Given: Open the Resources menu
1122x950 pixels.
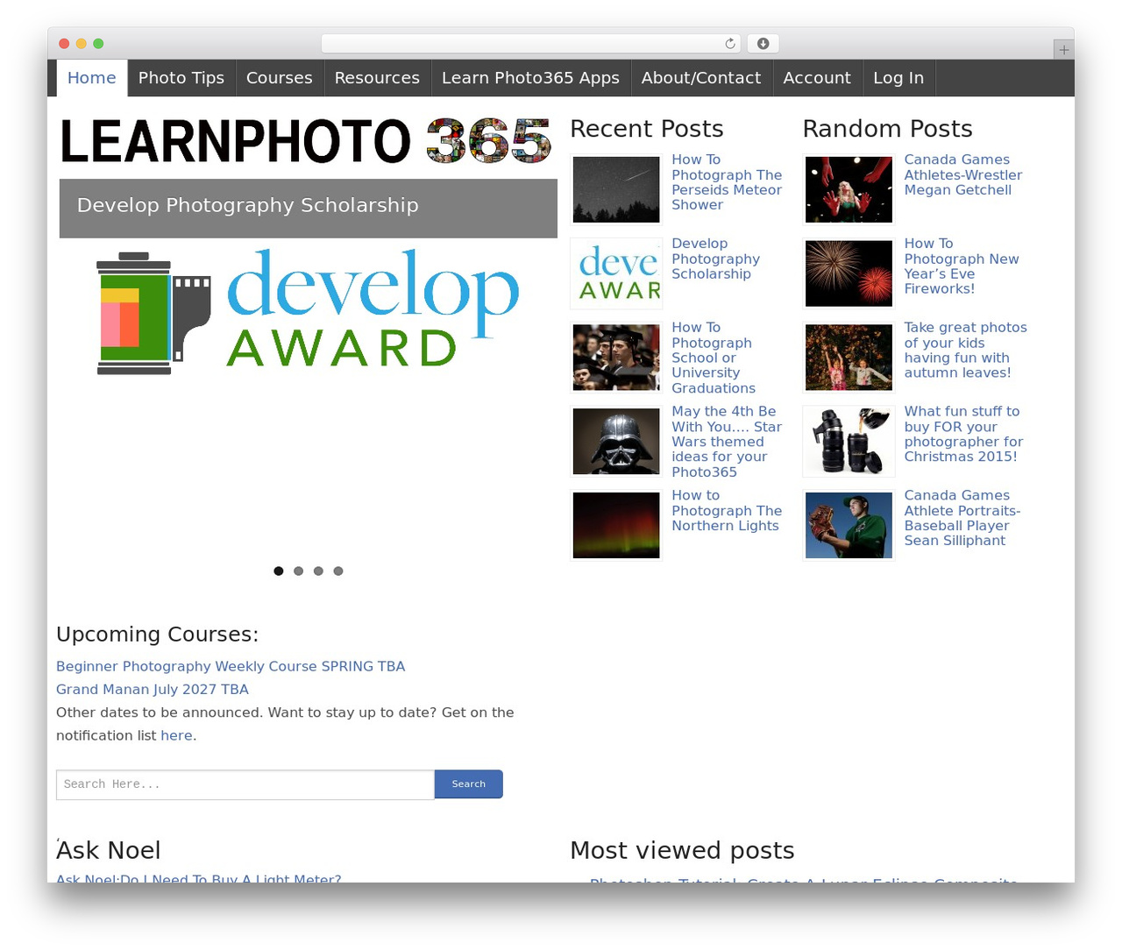Looking at the screenshot, I should (377, 78).
